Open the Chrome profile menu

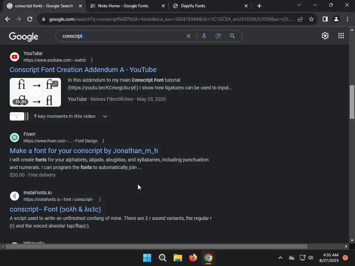336,19
